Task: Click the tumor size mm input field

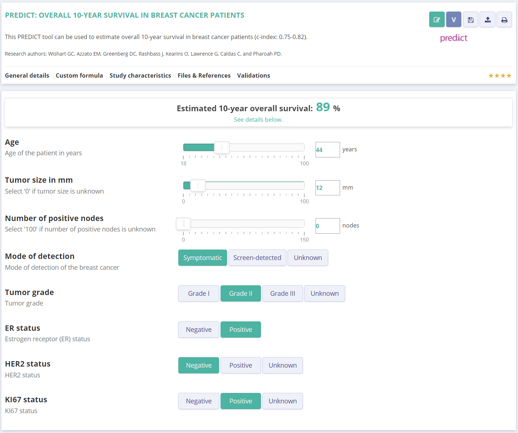Action: click(x=327, y=188)
